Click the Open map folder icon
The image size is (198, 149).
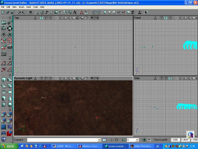pos(7,12)
